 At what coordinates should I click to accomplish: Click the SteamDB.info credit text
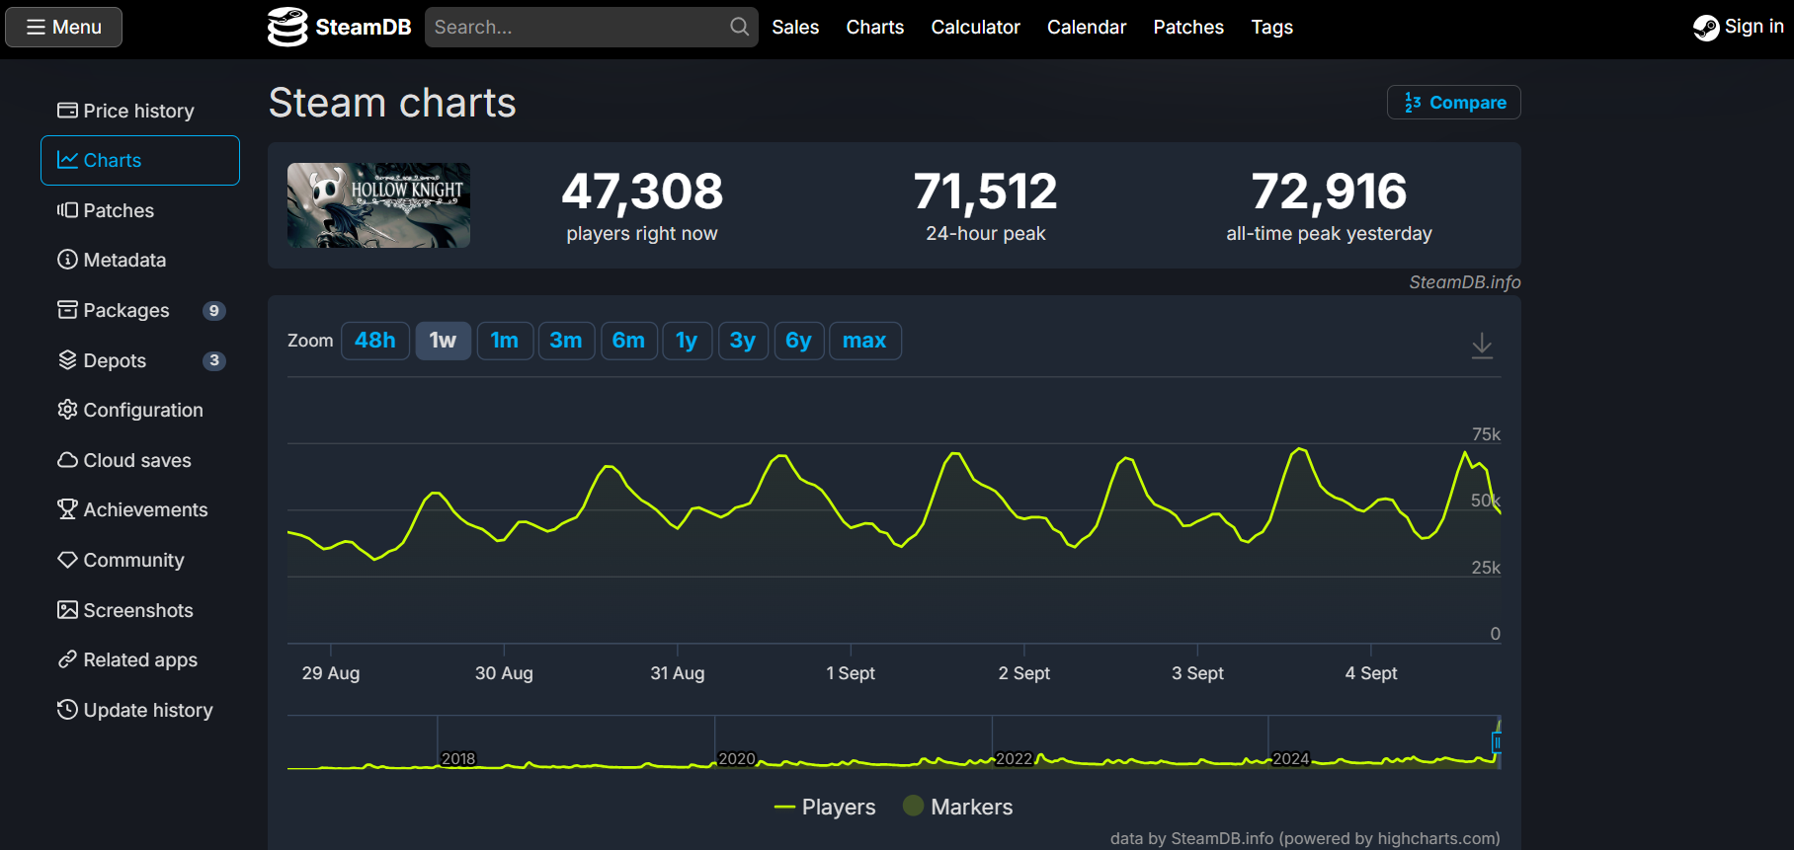(x=1464, y=282)
